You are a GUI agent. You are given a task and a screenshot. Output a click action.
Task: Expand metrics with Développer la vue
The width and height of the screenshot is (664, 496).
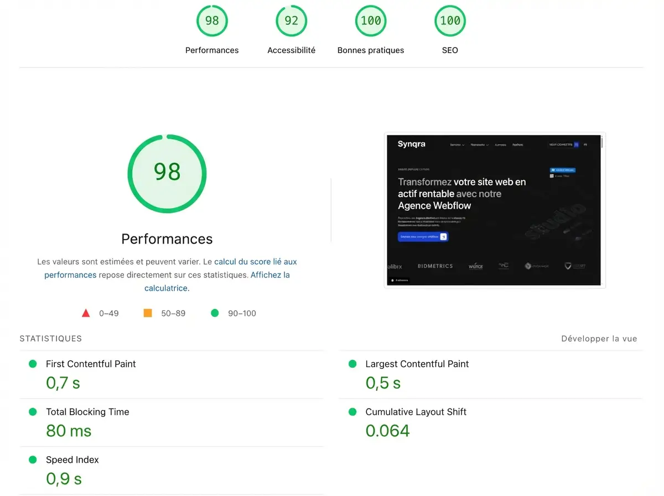point(599,338)
